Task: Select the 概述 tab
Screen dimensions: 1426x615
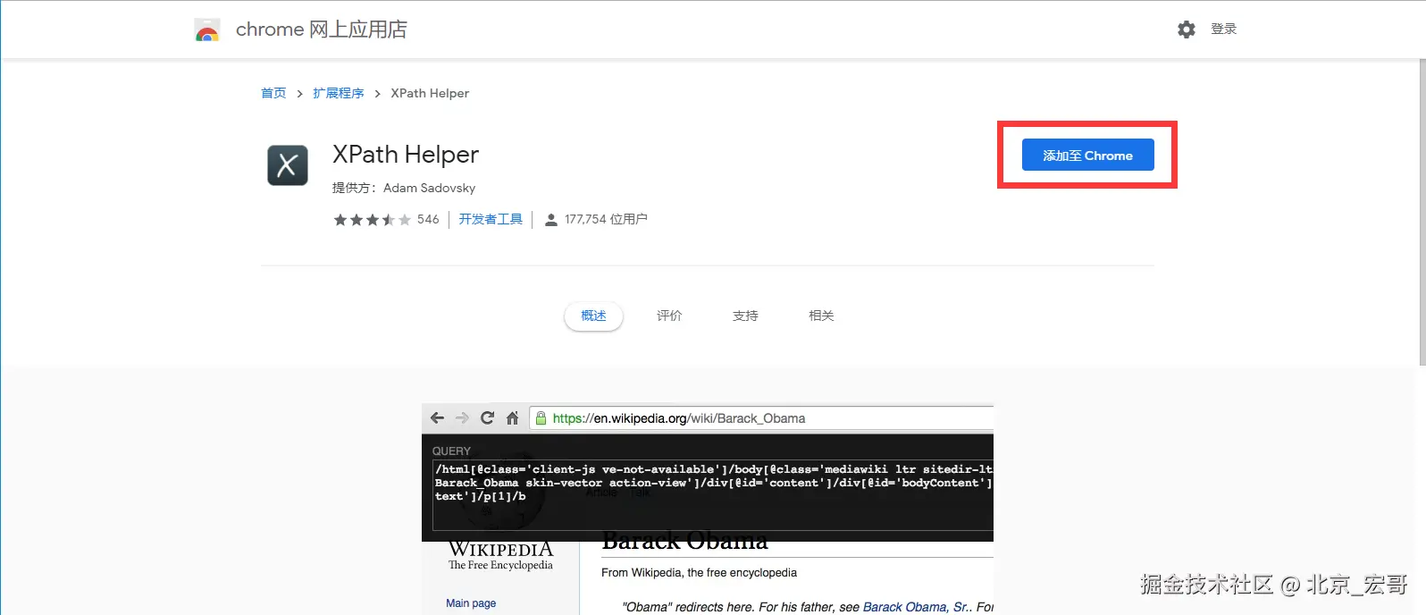Action: pyautogui.click(x=593, y=316)
